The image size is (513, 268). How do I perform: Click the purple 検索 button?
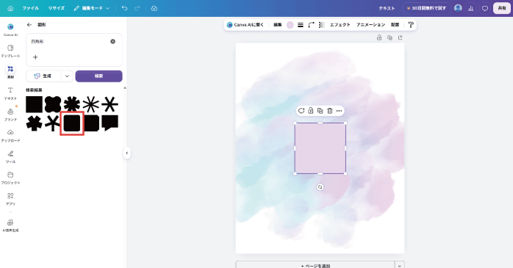click(x=98, y=76)
